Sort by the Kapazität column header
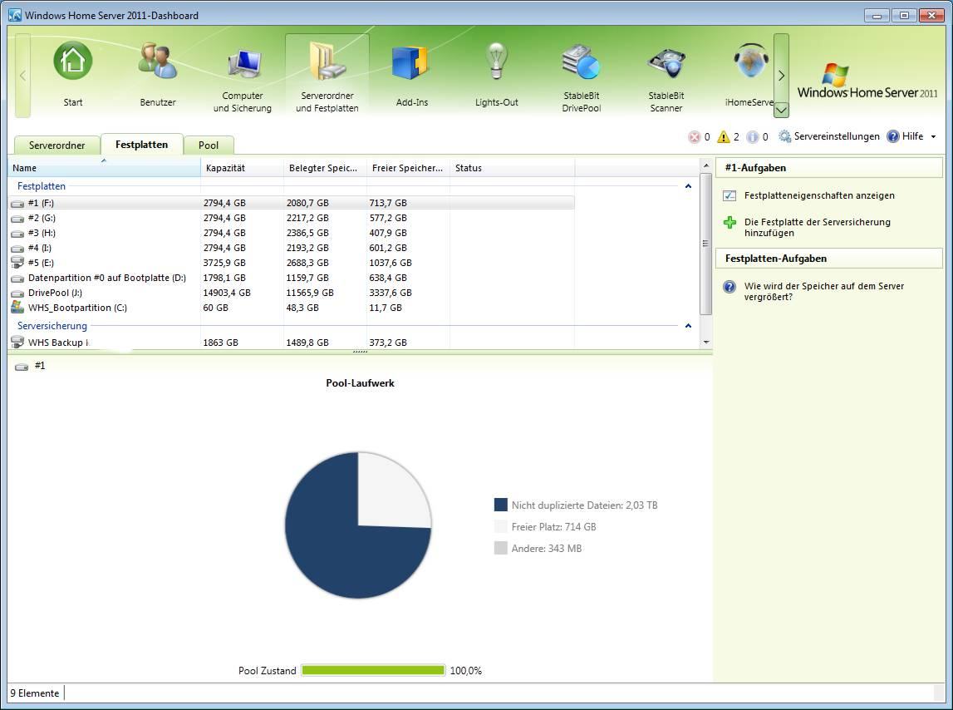Viewport: 953px width, 710px height. tap(243, 168)
